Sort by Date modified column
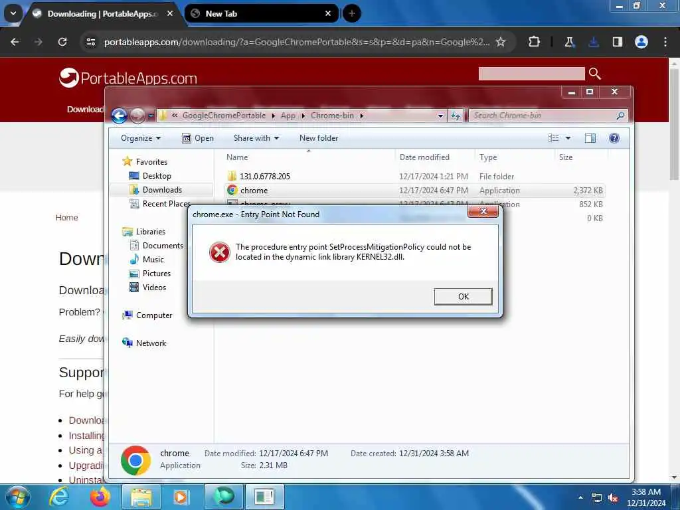680x510 pixels. [x=435, y=157]
